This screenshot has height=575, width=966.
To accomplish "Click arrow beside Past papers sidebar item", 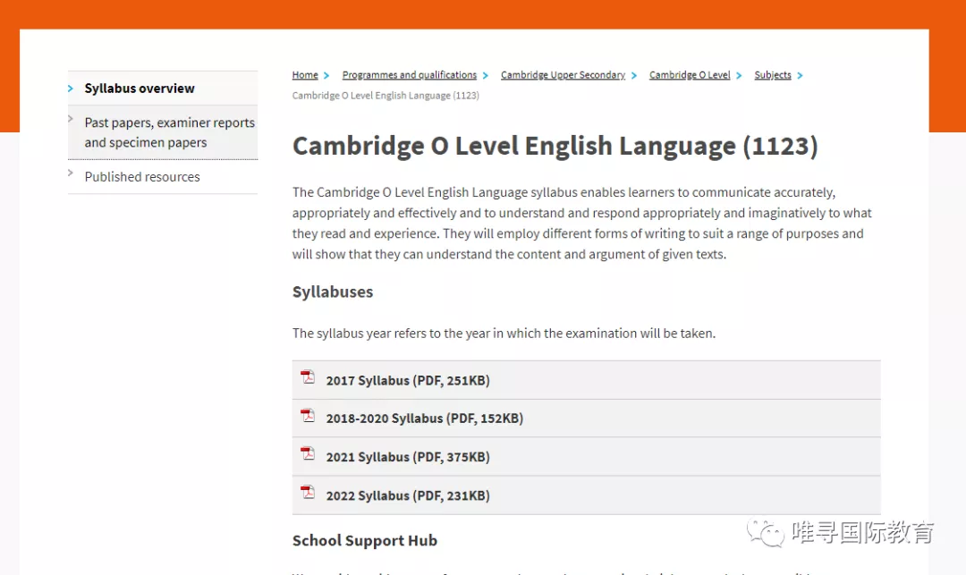I will (x=71, y=118).
